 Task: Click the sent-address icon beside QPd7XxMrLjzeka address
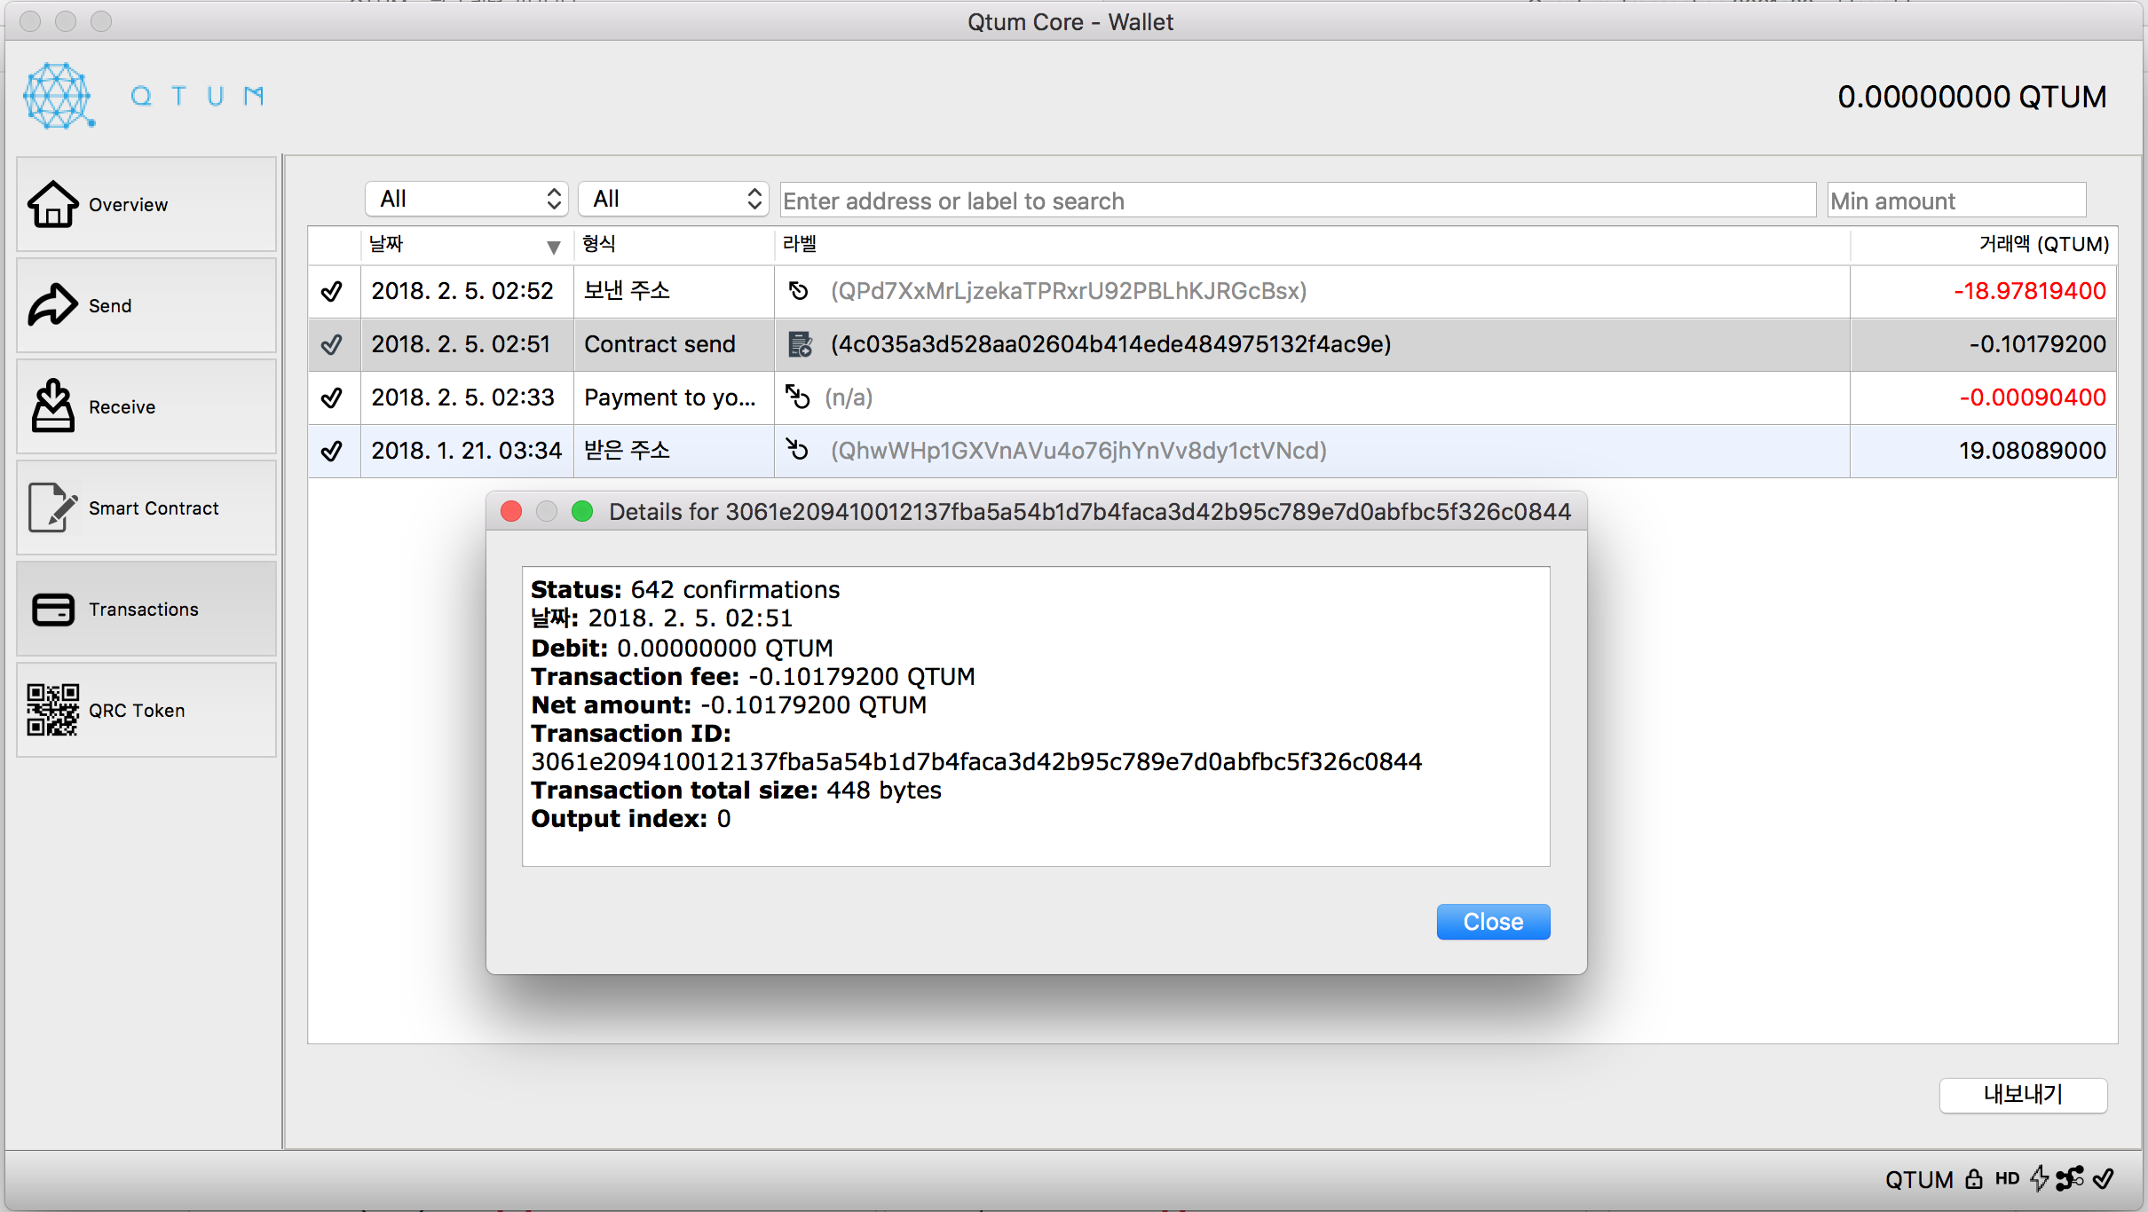click(799, 291)
